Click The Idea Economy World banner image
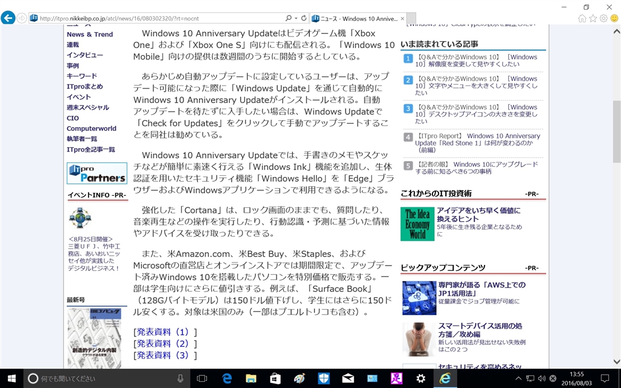 tap(417, 224)
